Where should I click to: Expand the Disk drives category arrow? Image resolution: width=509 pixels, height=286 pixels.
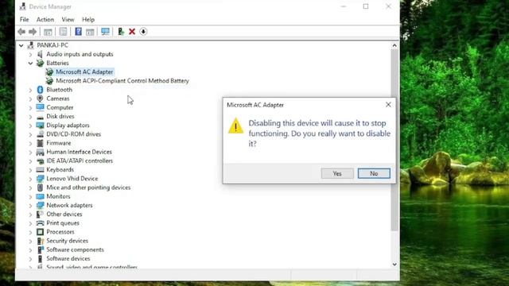(30, 117)
